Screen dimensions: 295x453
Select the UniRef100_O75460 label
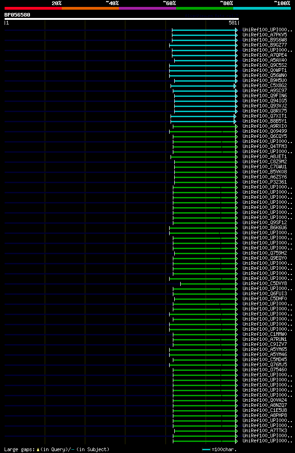pos(265,370)
